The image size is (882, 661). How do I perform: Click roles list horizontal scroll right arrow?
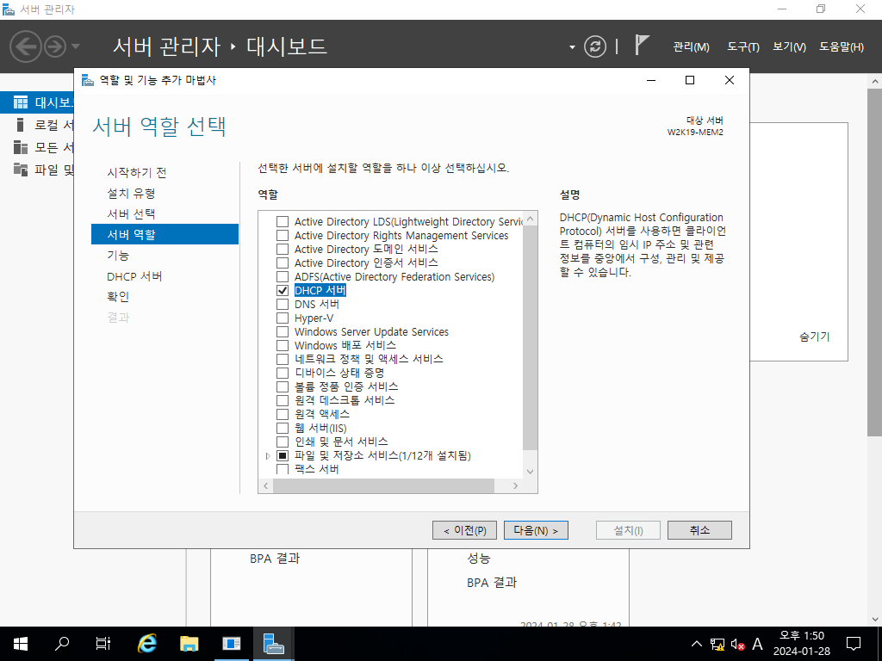tap(515, 485)
